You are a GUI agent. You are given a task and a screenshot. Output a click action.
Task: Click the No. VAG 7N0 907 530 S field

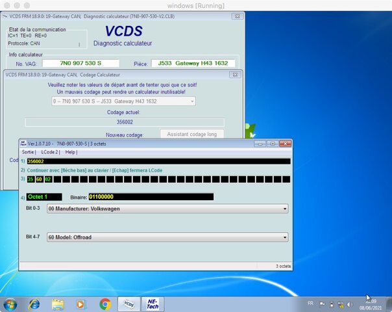tap(80, 63)
